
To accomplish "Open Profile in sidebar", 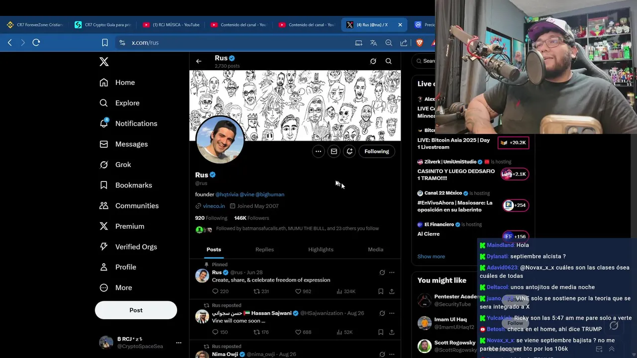I will 118,267.
